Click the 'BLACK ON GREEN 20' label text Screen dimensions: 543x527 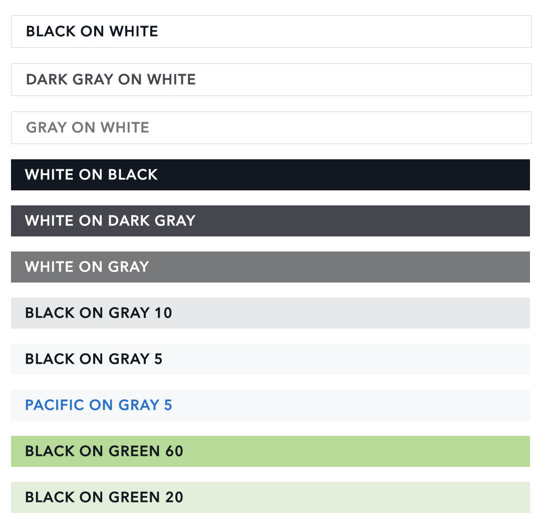coord(104,497)
